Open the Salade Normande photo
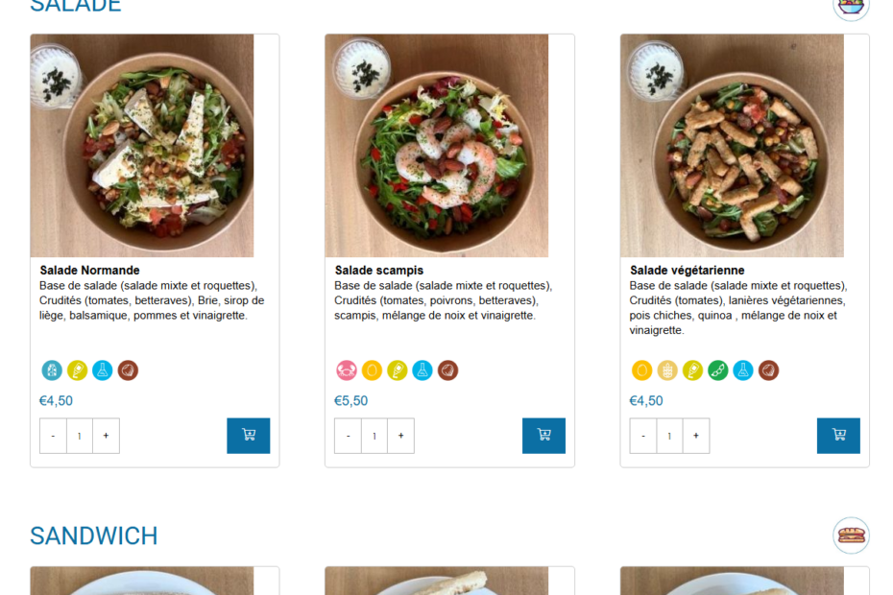This screenshot has height=595, width=893. click(x=142, y=146)
